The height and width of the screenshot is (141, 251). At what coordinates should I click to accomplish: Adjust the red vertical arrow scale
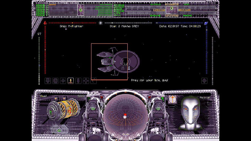click(x=45, y=50)
